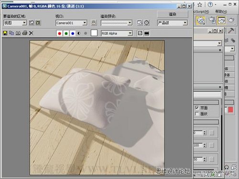Click the Maximize Viewport toggle icon
Image resolution: width=239 pixels, height=179 pixels.
(x=234, y=167)
